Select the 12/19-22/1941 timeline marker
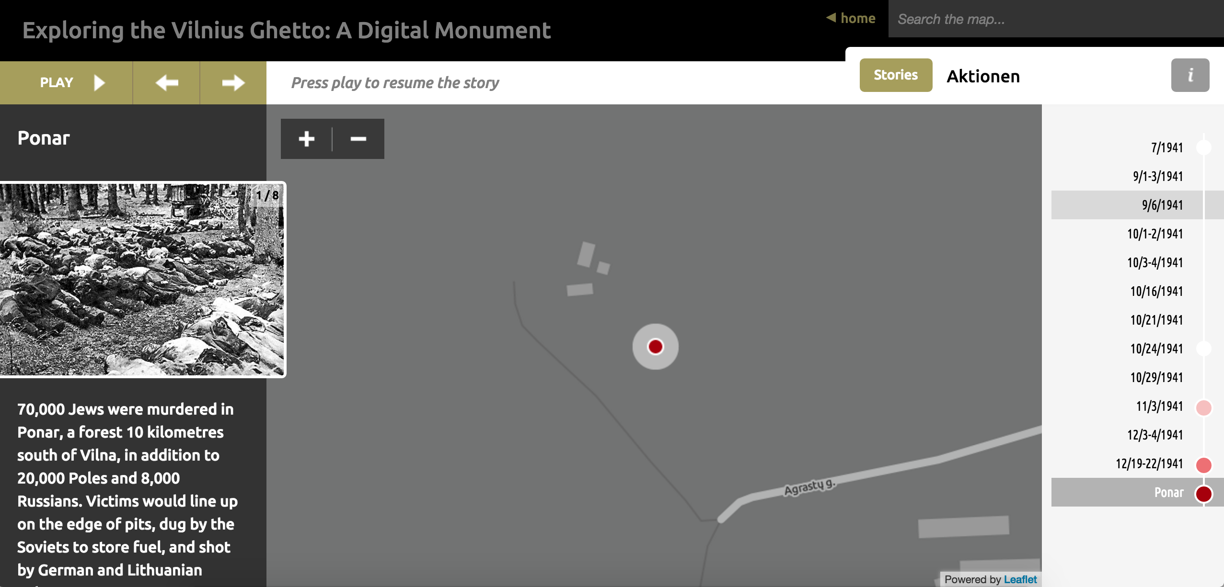Screen dimensions: 1224x587 [x=1203, y=465]
